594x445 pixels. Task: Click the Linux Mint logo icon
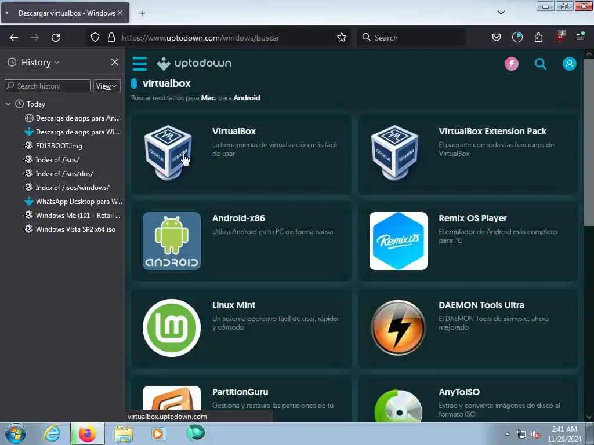[172, 328]
